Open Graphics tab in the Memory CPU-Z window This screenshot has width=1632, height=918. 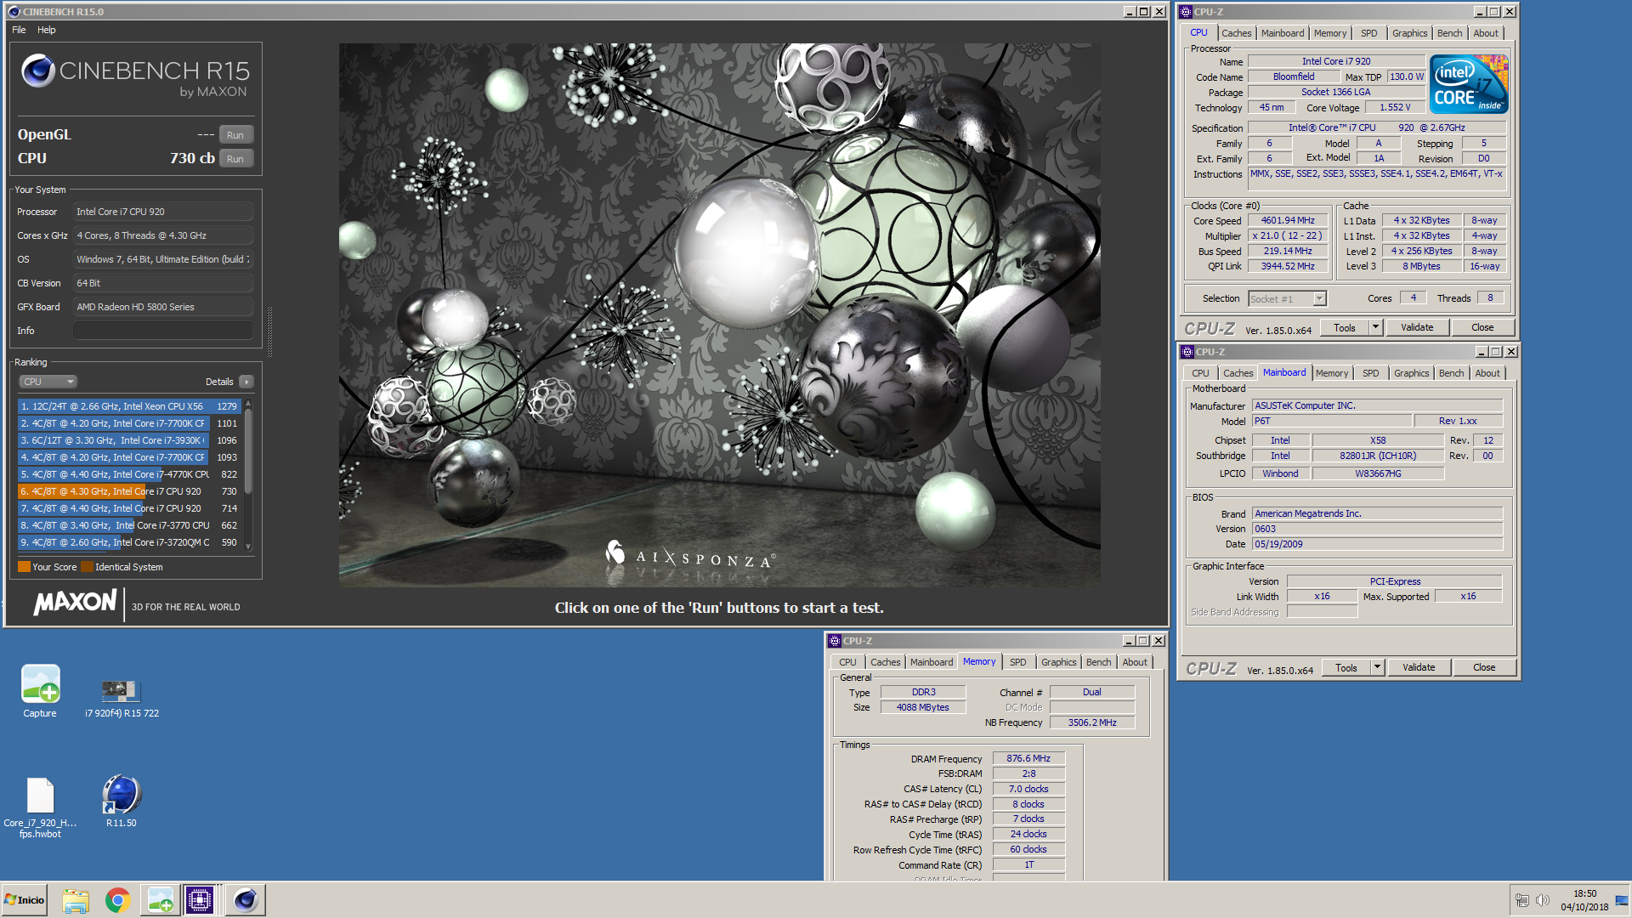(x=1059, y=662)
